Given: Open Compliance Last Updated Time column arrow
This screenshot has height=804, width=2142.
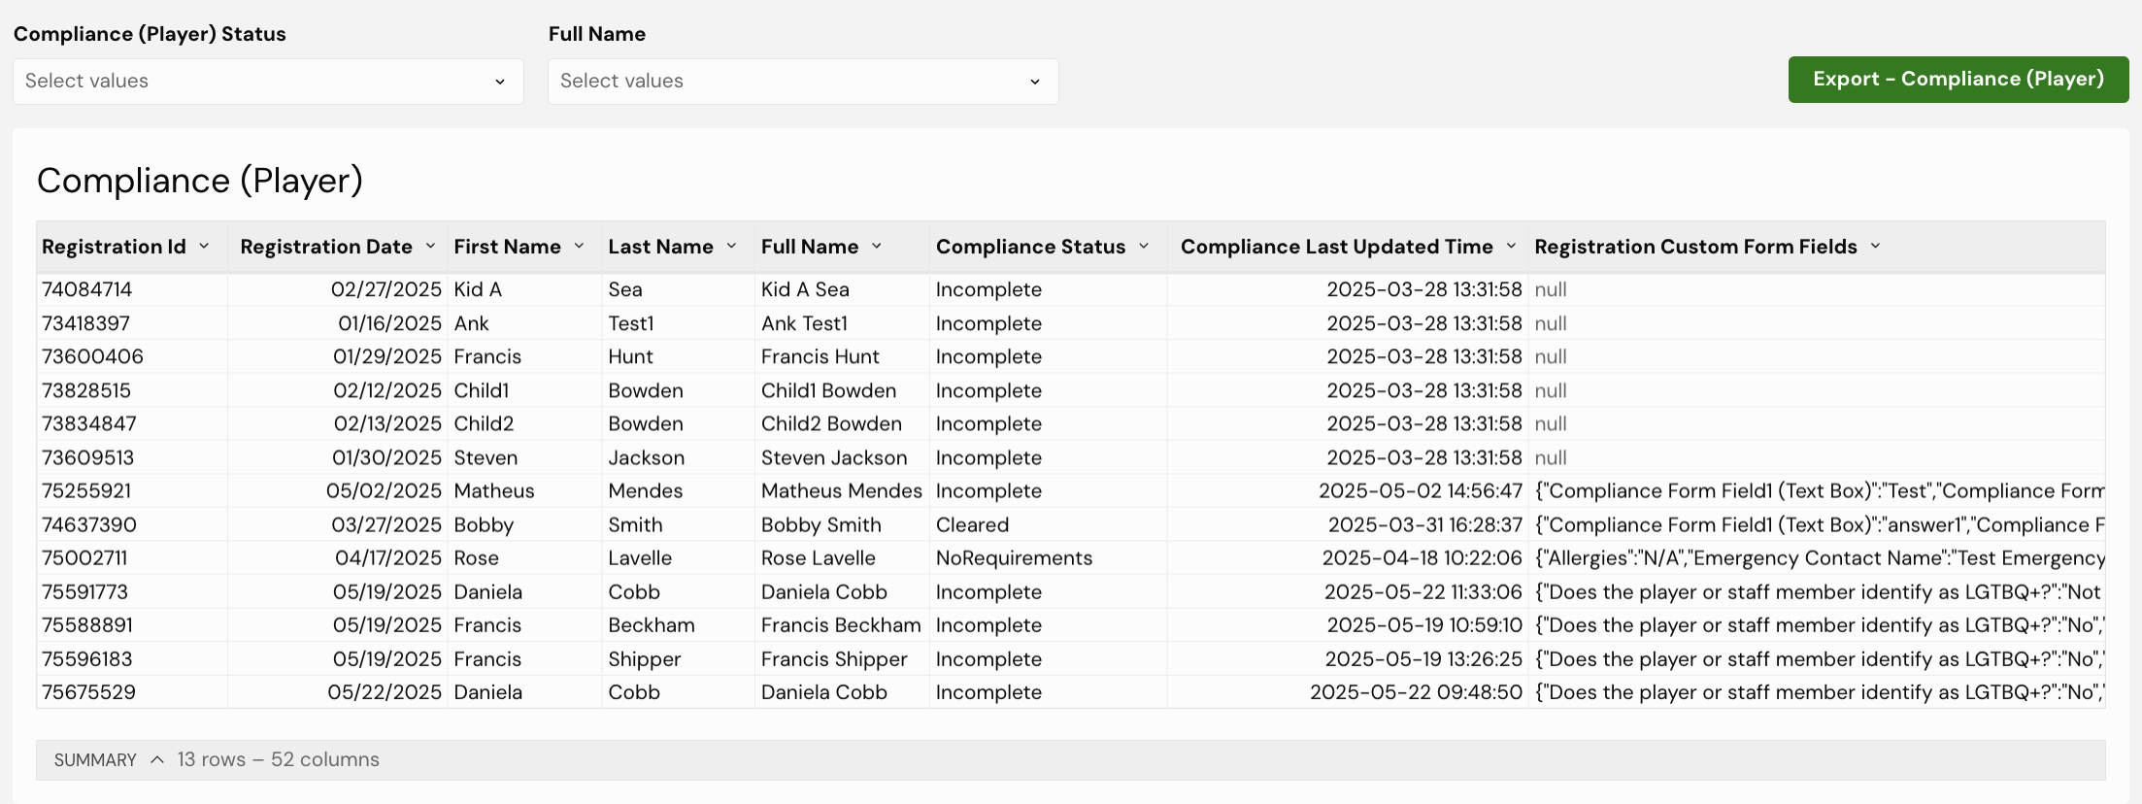Looking at the screenshot, I should click(1511, 247).
